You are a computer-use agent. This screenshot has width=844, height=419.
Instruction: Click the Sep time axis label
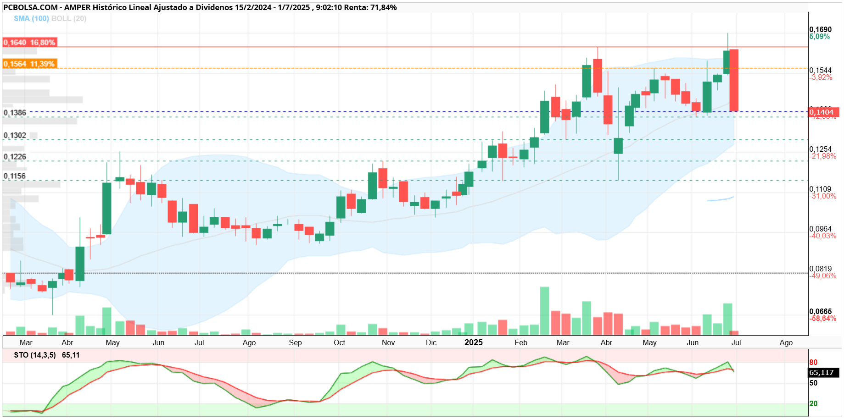point(295,342)
